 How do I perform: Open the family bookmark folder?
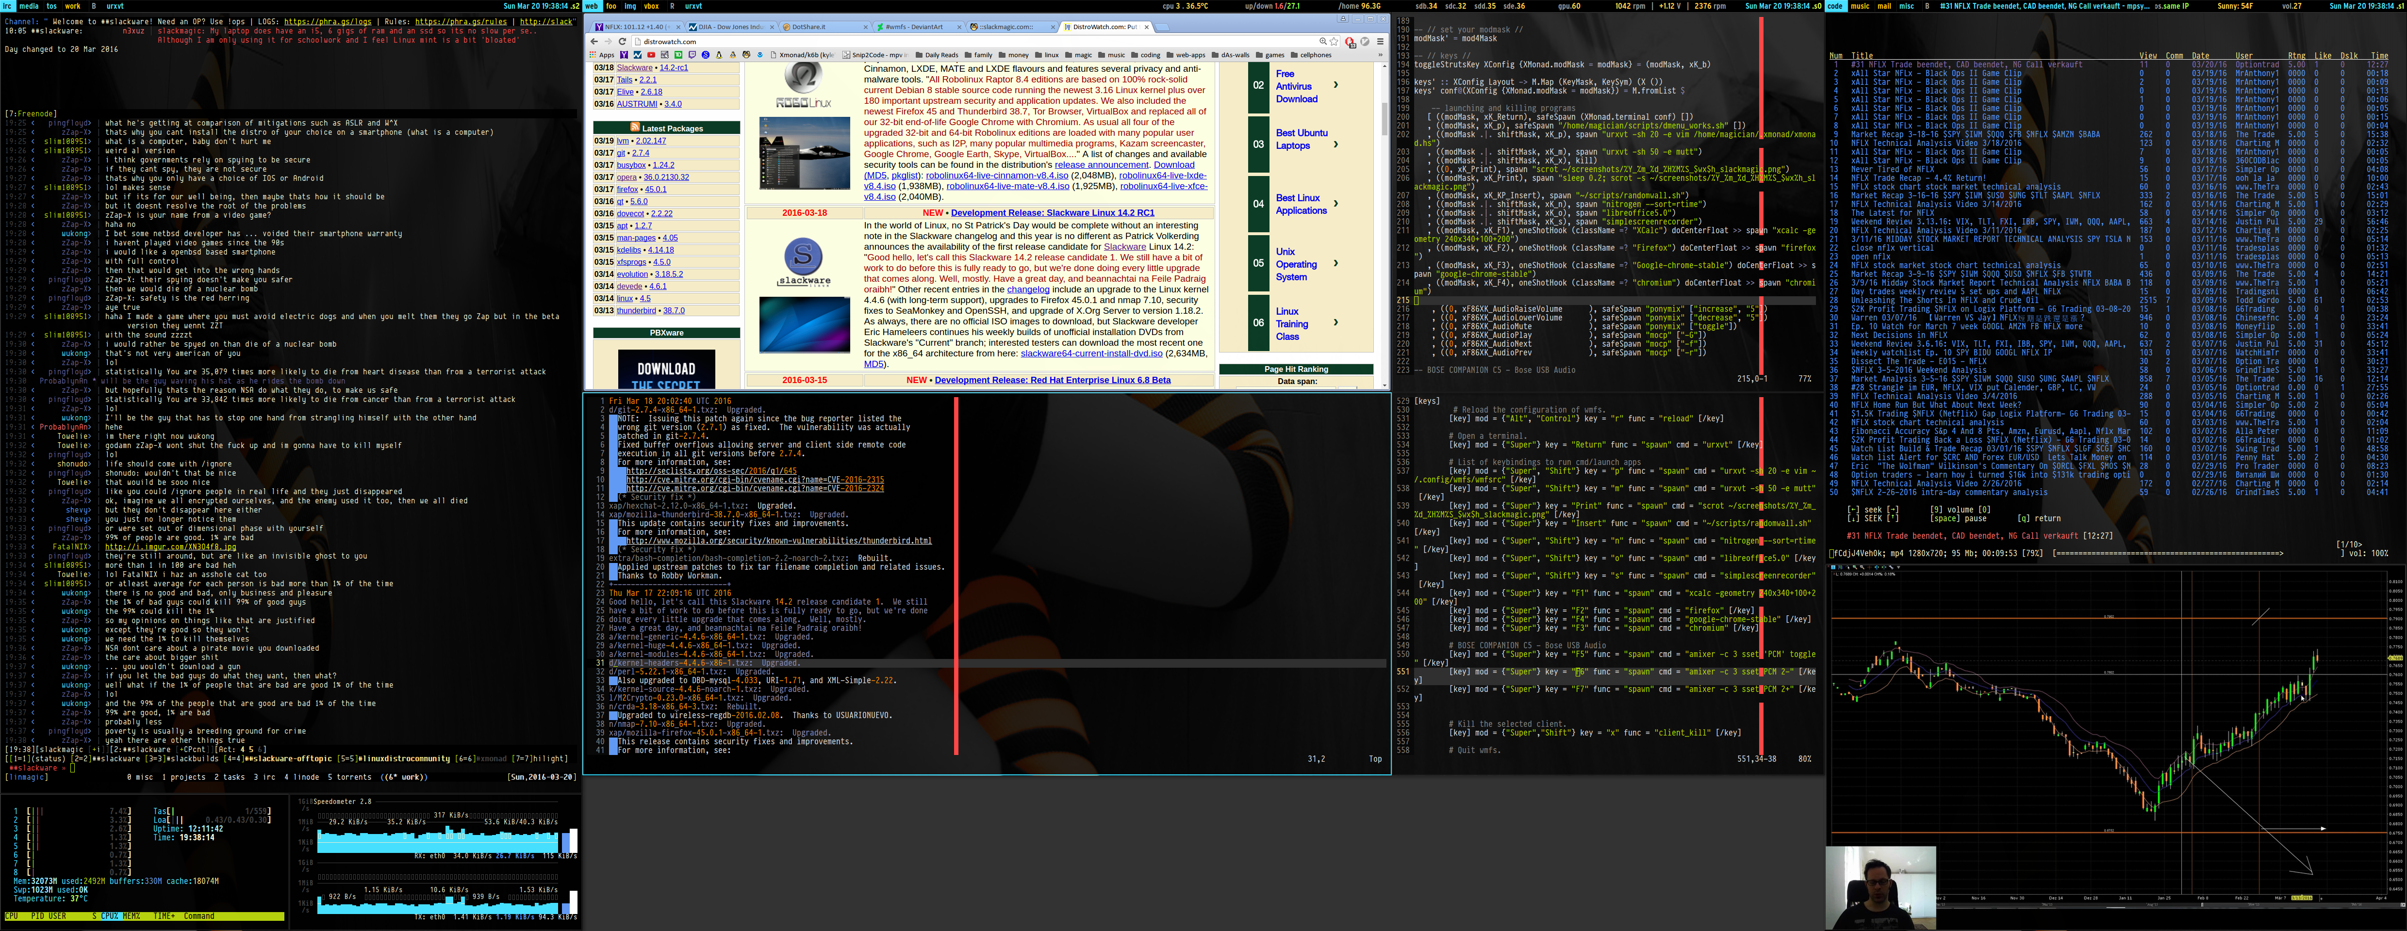tap(978, 55)
